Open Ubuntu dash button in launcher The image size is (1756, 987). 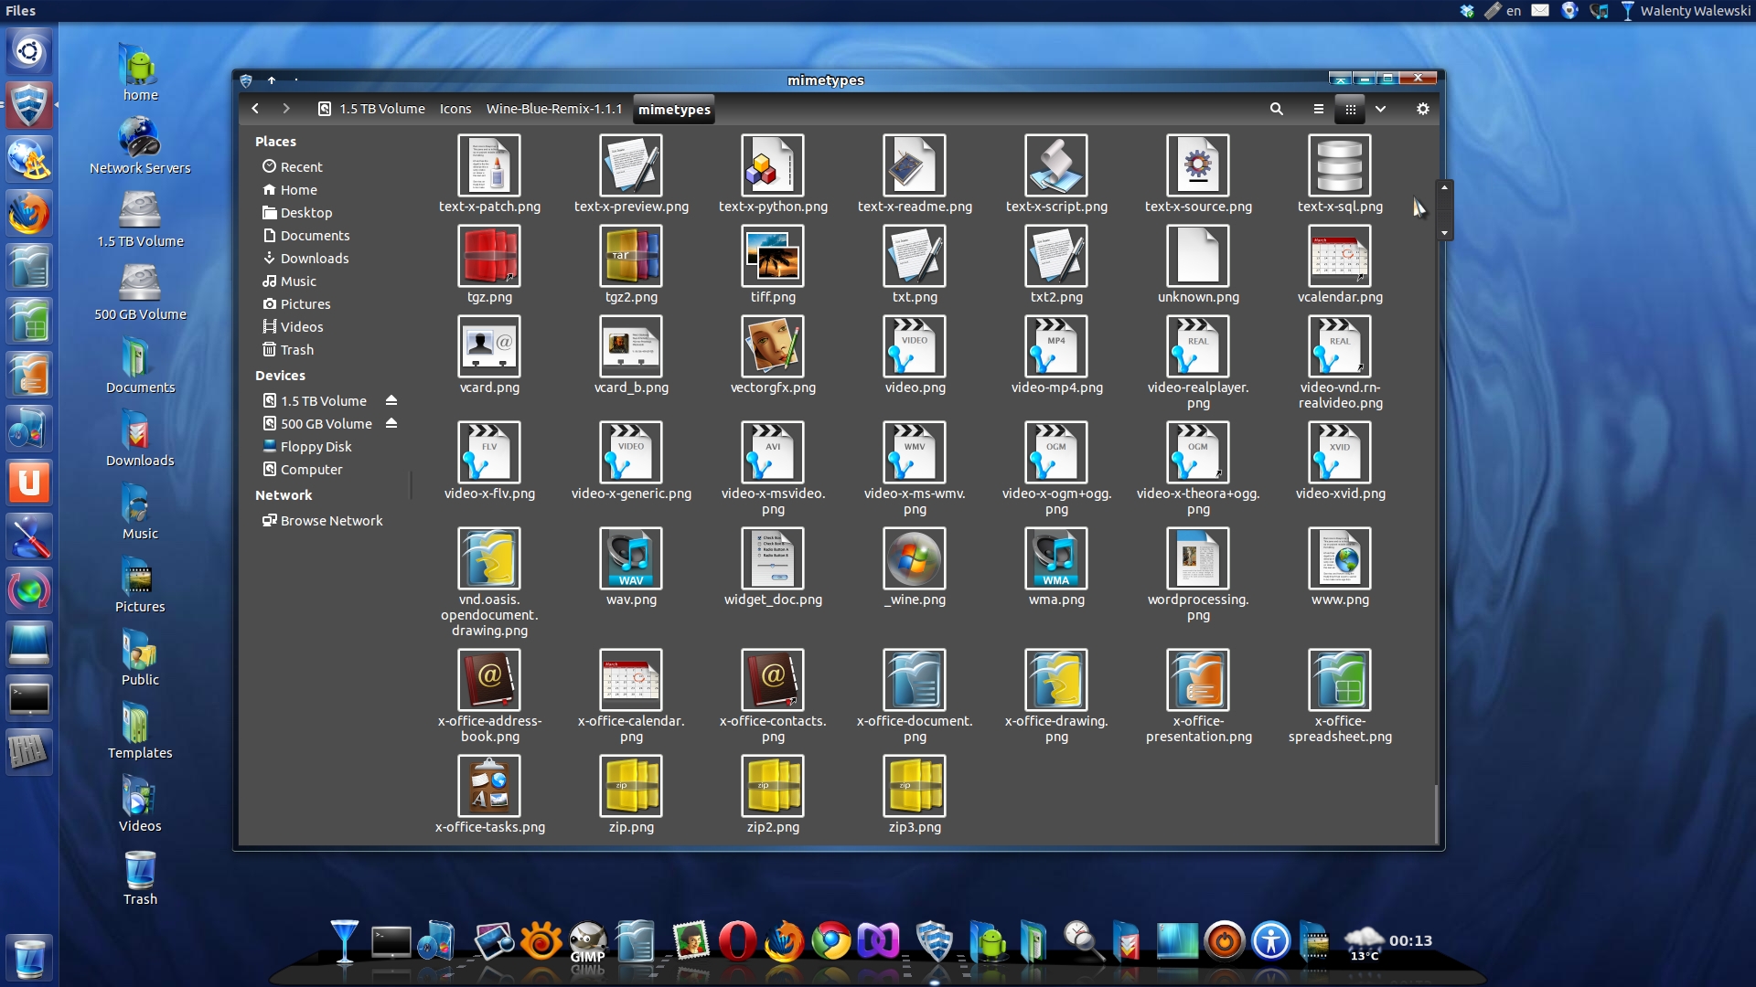point(29,51)
